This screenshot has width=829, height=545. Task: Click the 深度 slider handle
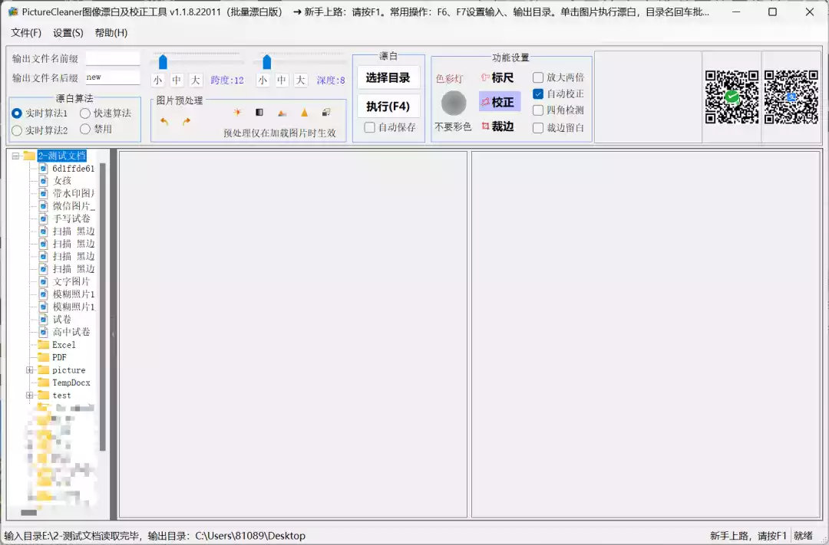point(267,62)
